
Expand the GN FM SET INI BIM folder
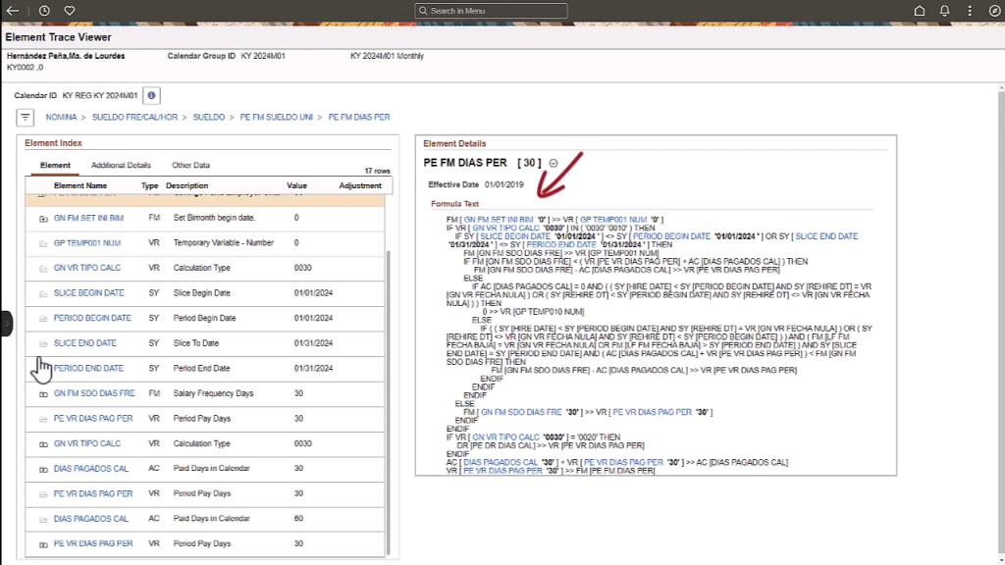click(43, 218)
